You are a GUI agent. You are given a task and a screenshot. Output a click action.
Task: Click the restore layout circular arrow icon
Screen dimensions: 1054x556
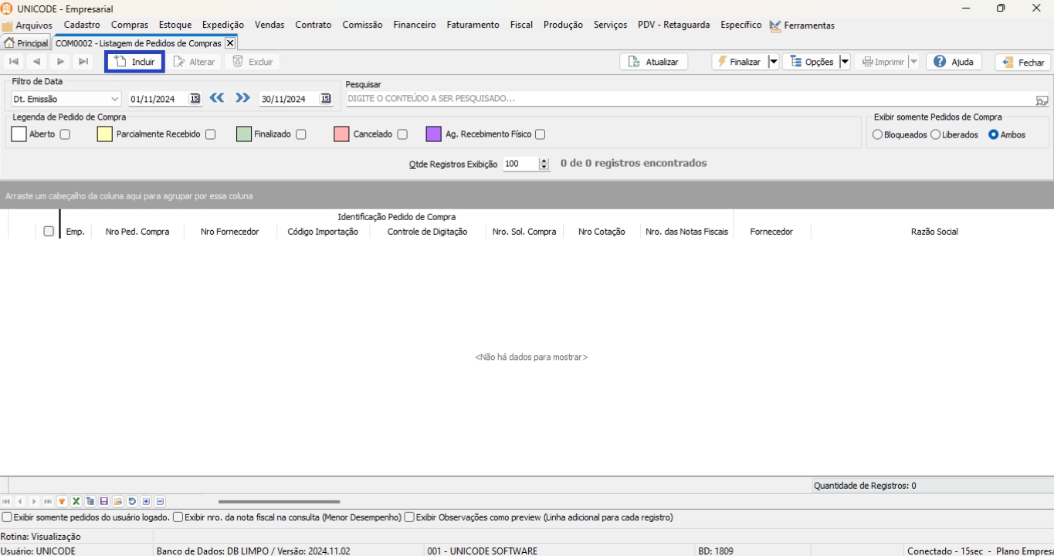[x=132, y=502]
